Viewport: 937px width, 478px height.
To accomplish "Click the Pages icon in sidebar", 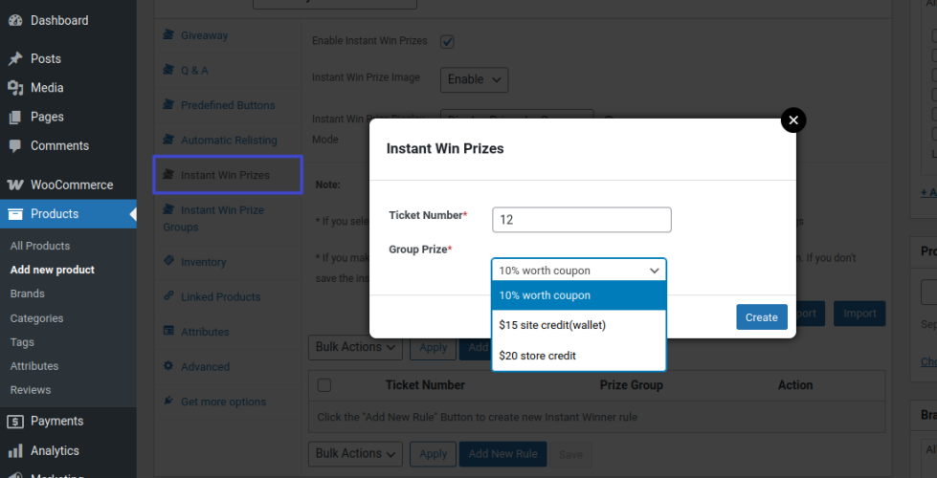I will click(x=15, y=118).
